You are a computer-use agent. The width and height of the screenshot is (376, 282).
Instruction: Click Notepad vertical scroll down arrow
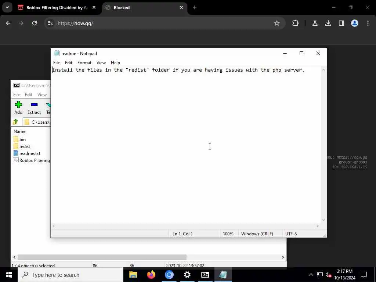point(323,220)
